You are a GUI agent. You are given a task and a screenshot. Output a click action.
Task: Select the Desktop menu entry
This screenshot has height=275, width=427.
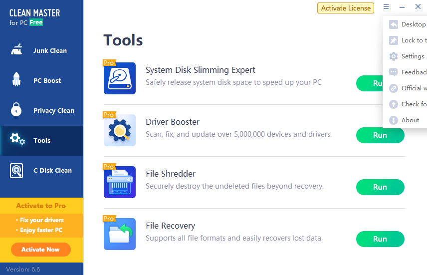(405, 24)
